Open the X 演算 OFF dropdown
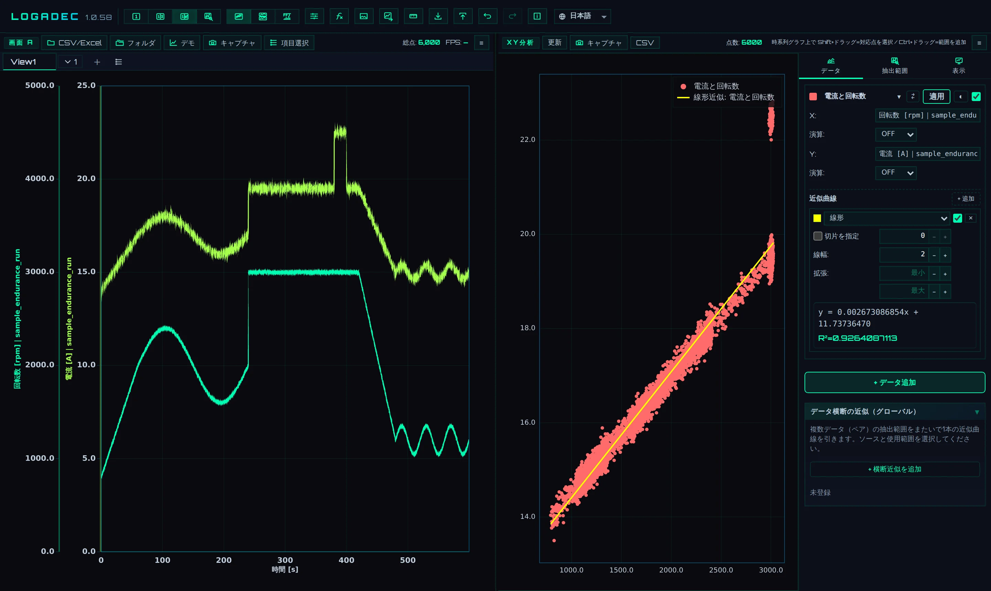The height and width of the screenshot is (591, 991). click(896, 134)
